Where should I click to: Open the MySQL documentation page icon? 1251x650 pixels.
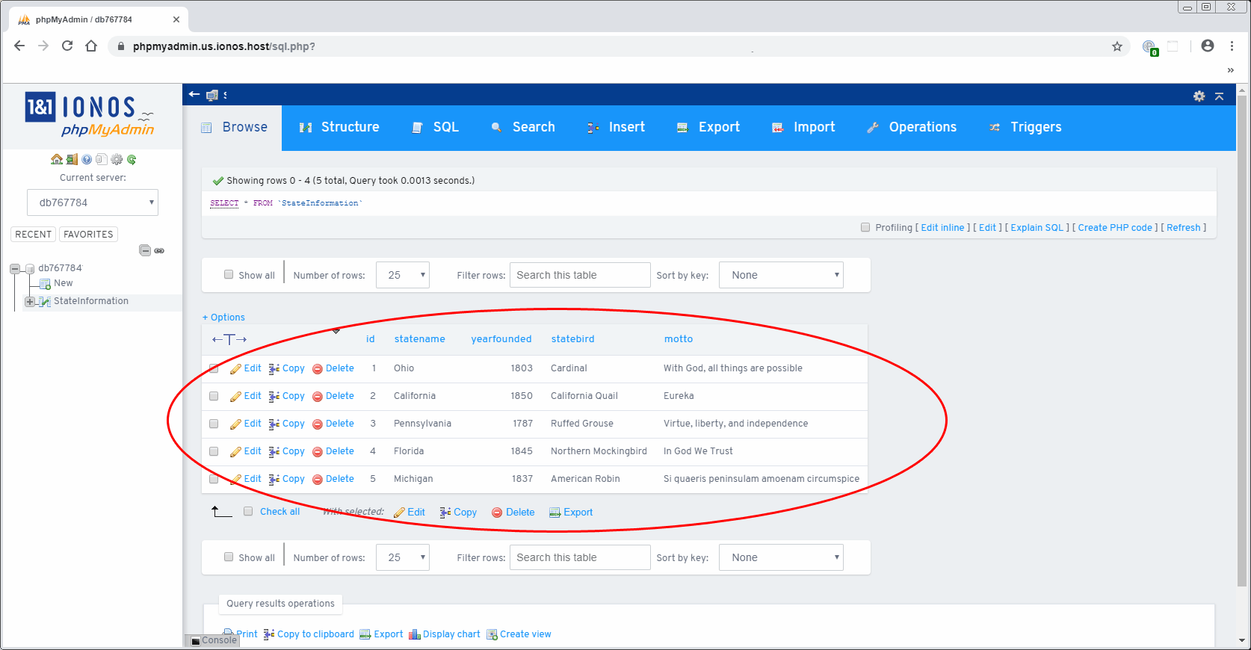click(102, 159)
